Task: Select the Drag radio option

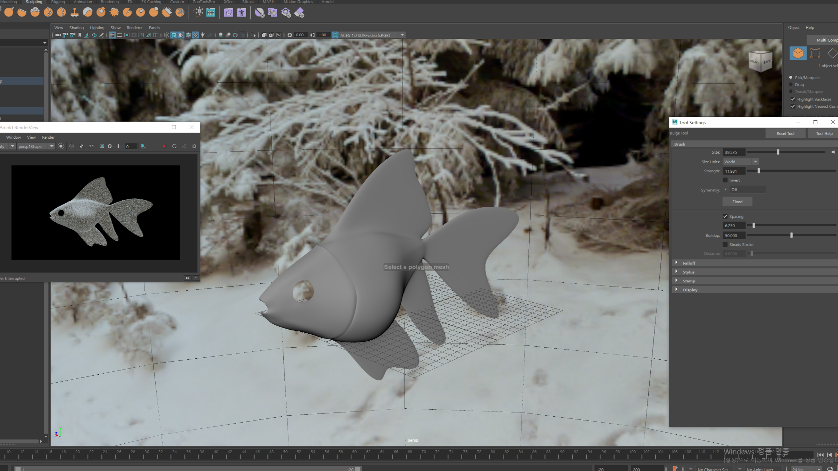Action: (x=791, y=85)
